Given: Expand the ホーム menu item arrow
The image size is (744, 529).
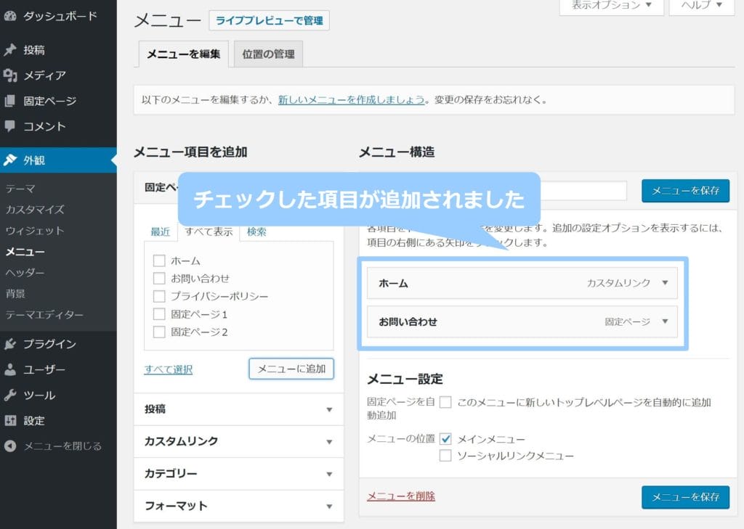Looking at the screenshot, I should (664, 283).
